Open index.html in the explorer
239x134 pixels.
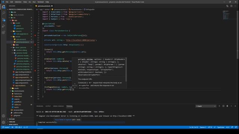18,96
